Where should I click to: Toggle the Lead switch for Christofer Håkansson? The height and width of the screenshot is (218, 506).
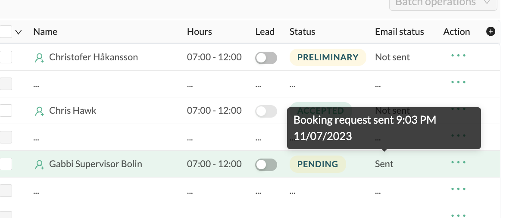pos(266,58)
